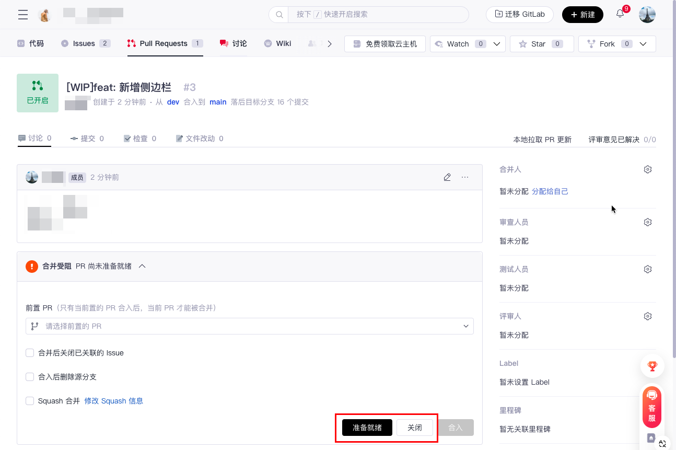The image size is (676, 450).
Task: Click the 准备就绪 button
Action: coord(367,428)
